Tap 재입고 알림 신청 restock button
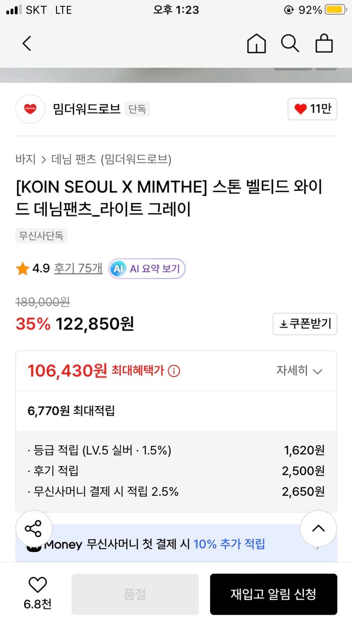Image resolution: width=352 pixels, height=626 pixels. pyautogui.click(x=273, y=594)
